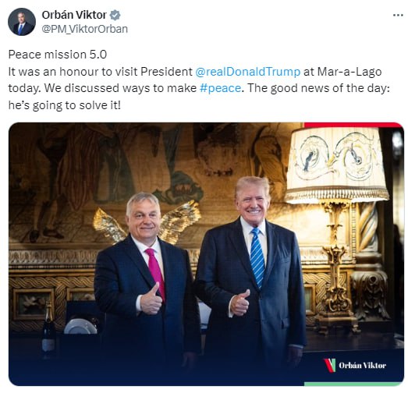The width and height of the screenshot is (408, 393).
Task: Click the "he's going to solve it!" text line
Action: [65, 105]
